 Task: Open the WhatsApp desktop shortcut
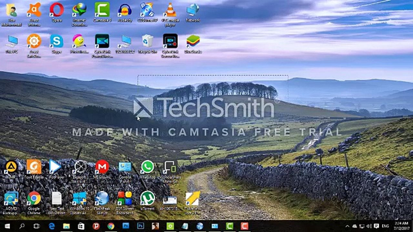147,169
